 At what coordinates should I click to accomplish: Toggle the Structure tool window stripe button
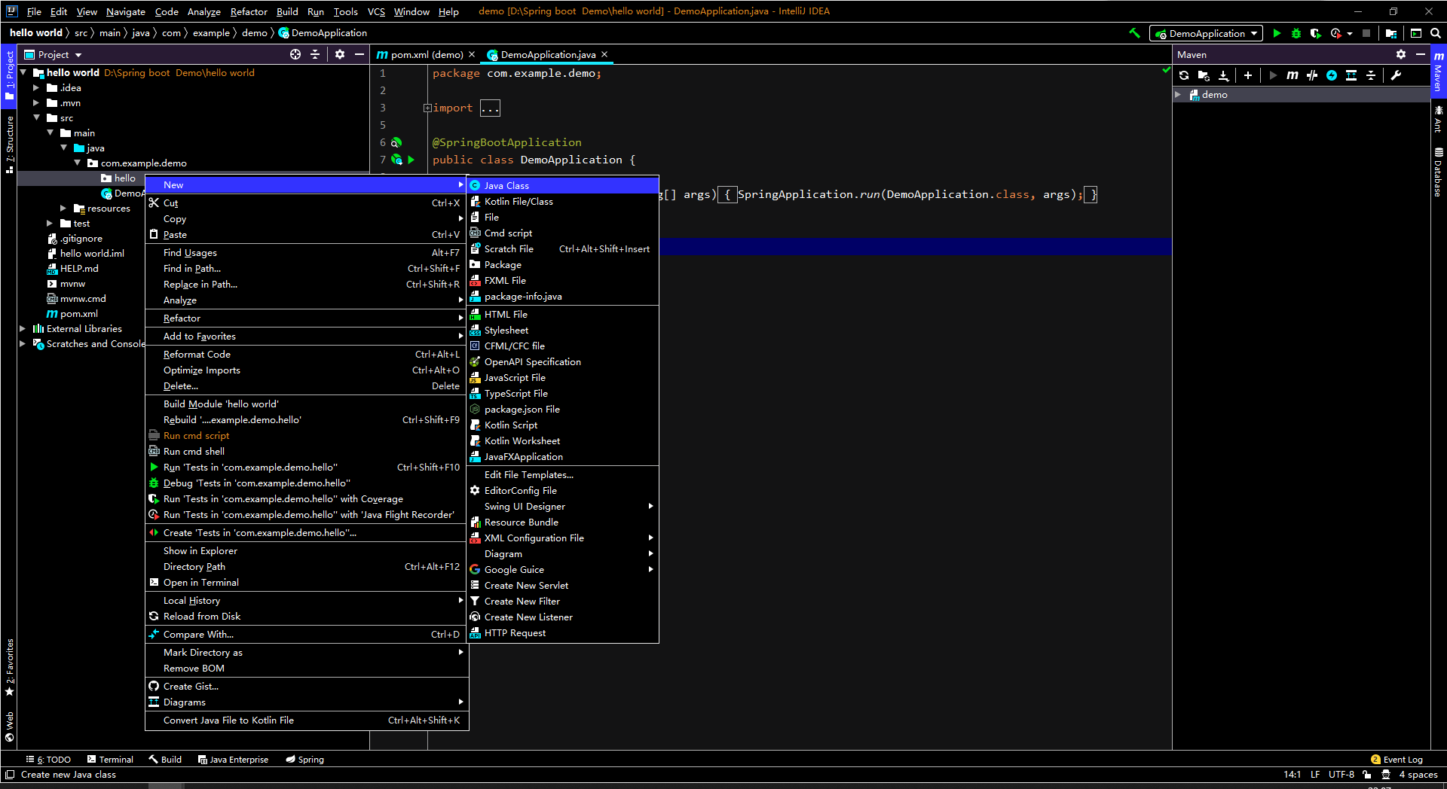click(9, 145)
